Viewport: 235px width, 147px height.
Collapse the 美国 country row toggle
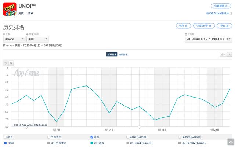click(5, 143)
